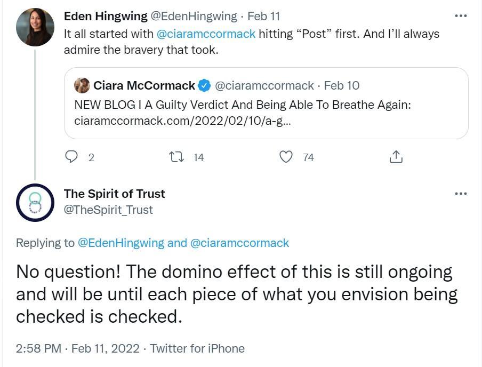Open more options for Eden's tweet
Screen dimensions: 482x367
(461, 16)
